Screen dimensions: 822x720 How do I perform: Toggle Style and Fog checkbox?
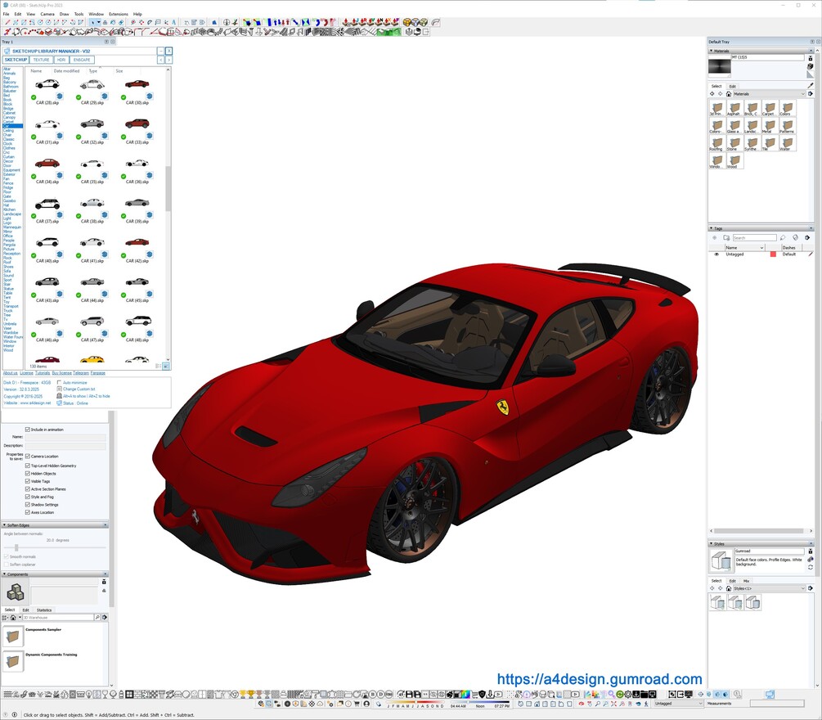tap(28, 497)
